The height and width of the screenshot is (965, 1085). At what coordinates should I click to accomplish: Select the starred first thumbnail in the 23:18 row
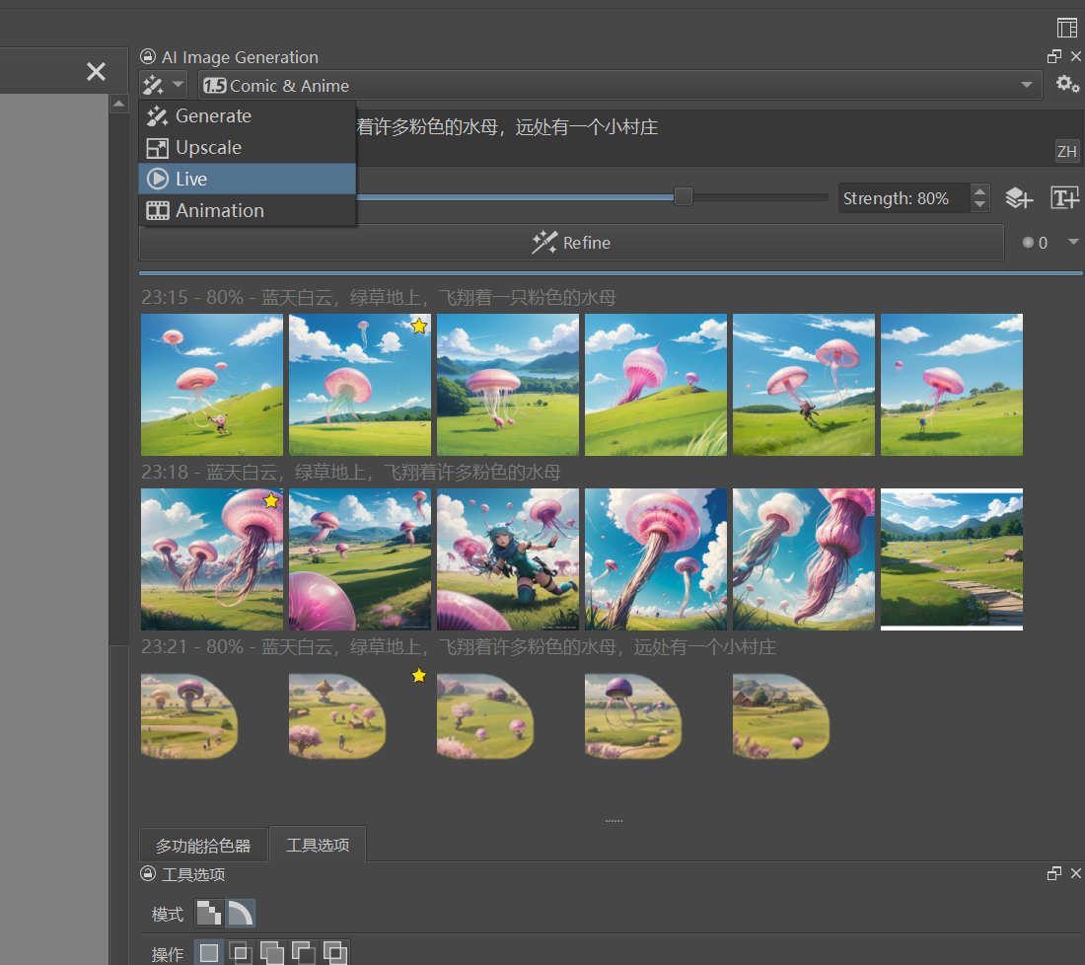212,559
